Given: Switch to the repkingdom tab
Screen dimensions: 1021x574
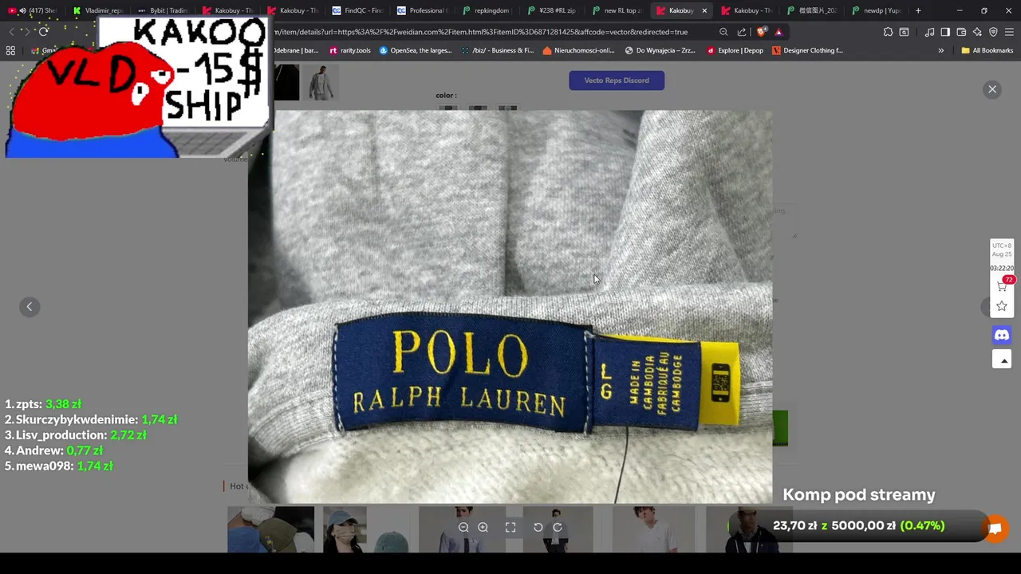Looking at the screenshot, I should click(487, 10).
